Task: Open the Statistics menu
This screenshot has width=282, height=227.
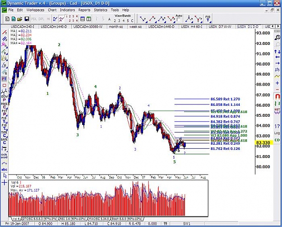Action: pos(101,10)
